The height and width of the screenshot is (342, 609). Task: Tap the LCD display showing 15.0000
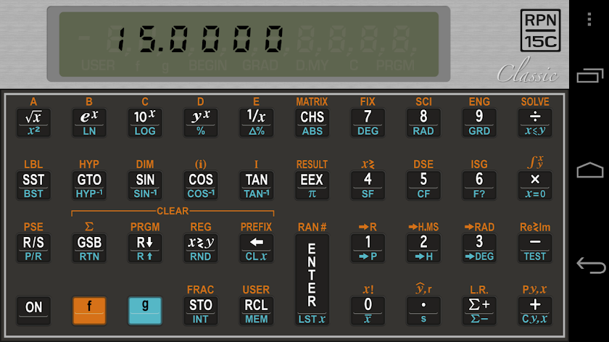click(x=249, y=44)
